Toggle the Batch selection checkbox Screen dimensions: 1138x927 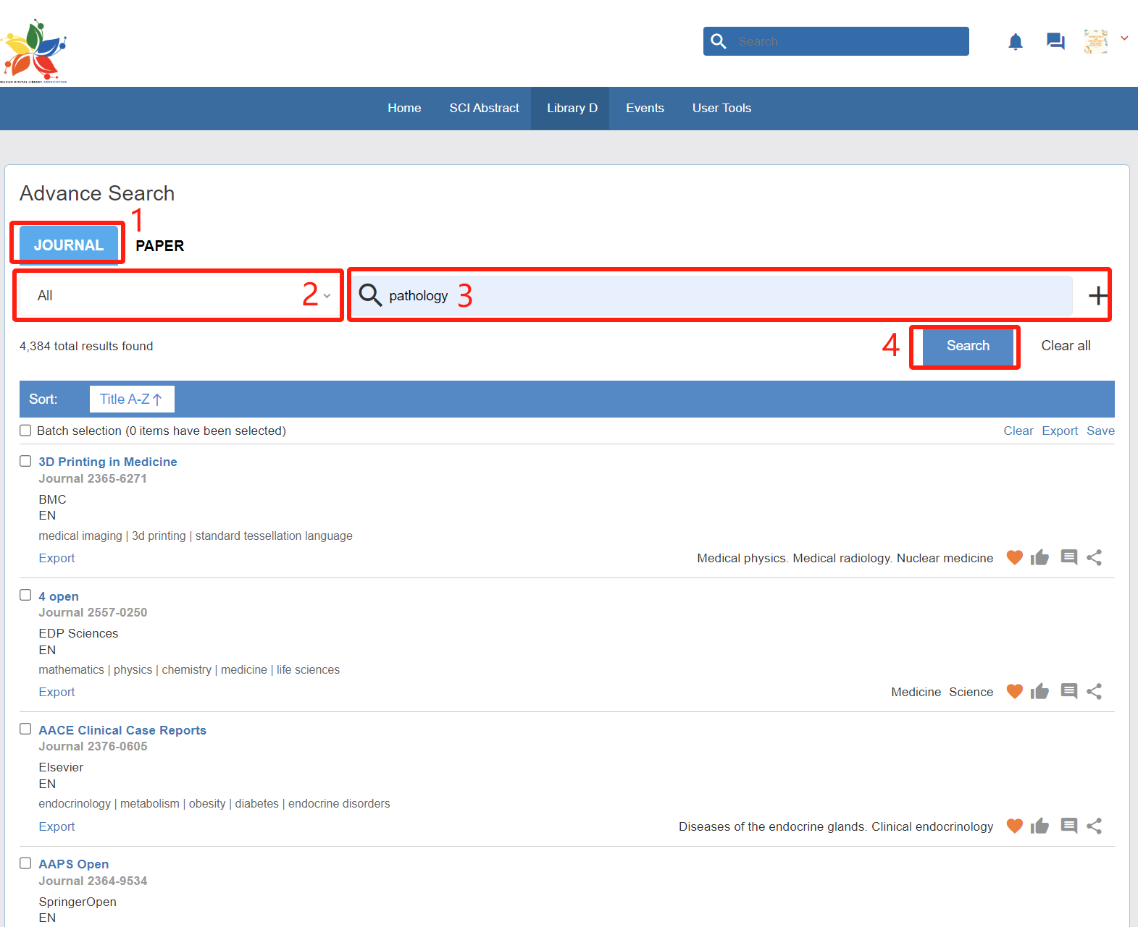(25, 431)
